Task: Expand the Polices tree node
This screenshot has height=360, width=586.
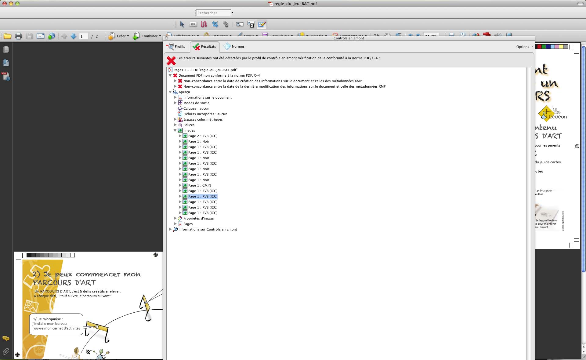Action: pos(175,125)
